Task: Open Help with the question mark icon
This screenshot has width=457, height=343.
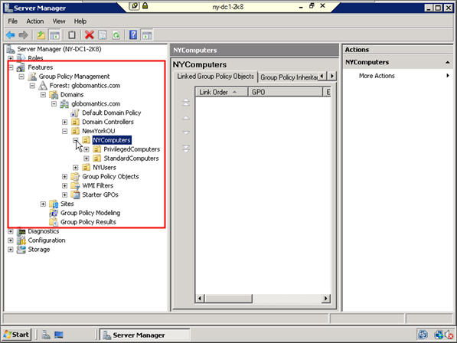Action: click(133, 35)
